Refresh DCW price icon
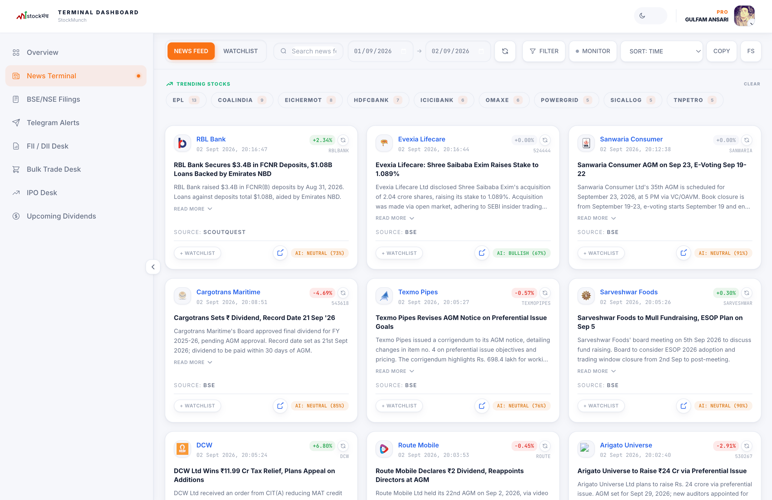 [343, 446]
